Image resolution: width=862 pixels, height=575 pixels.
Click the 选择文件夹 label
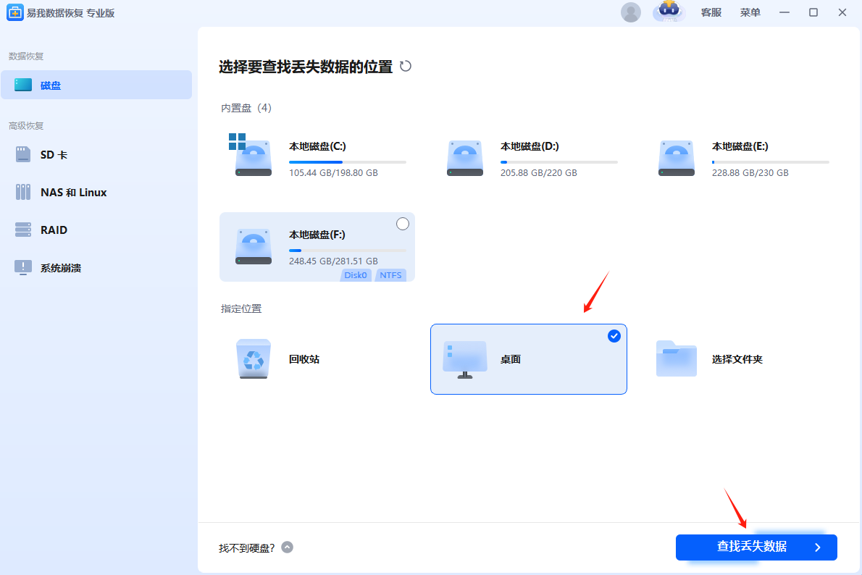point(737,359)
